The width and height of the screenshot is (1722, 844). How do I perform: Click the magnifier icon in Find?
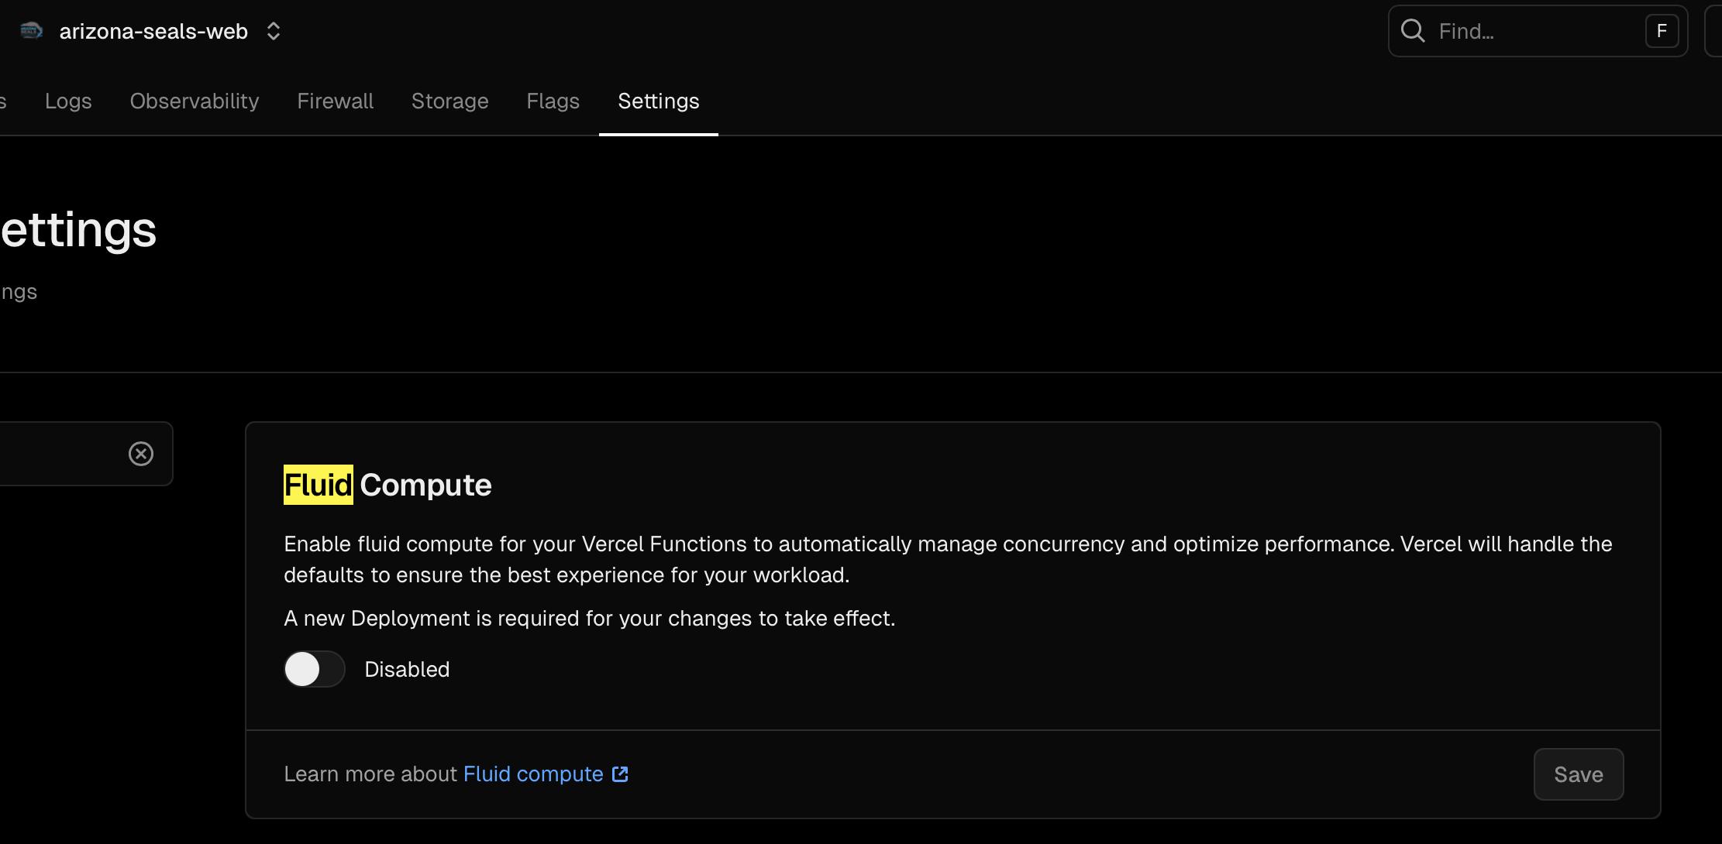pyautogui.click(x=1413, y=31)
